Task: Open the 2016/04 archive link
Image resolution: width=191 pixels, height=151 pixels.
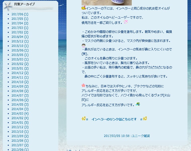Action: coord(20,37)
